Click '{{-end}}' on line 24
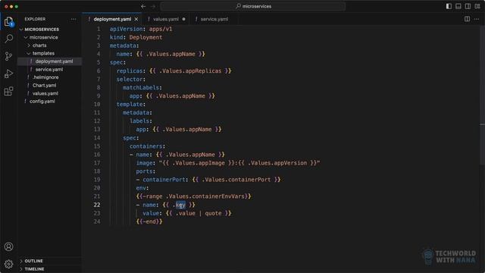The width and height of the screenshot is (485, 273). click(149, 221)
